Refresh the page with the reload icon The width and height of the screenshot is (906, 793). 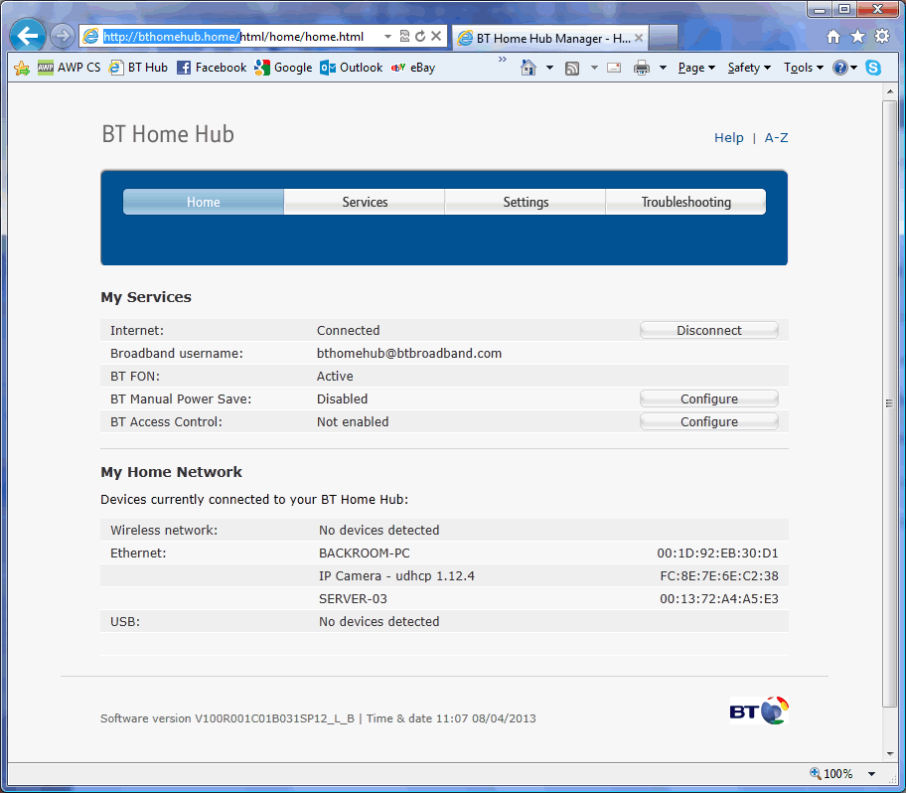pos(420,36)
